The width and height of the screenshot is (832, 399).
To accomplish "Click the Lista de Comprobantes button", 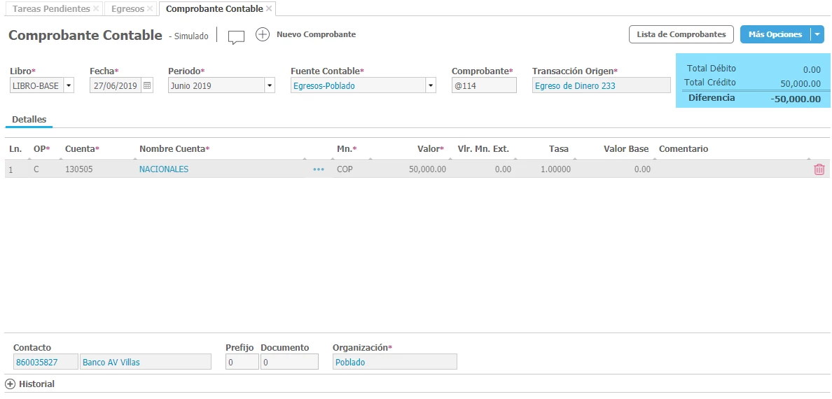I will (681, 34).
